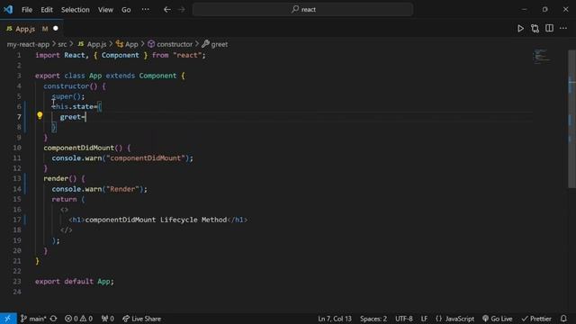Viewport: 576px width, 324px height.
Task: Open the View menu
Action: [105, 10]
